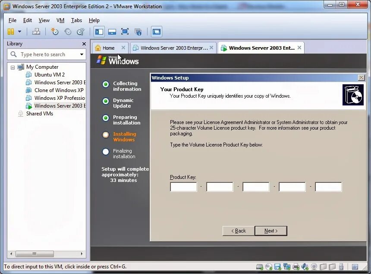Click the first Product Key field
Viewport: 371px width, 274px height.
[183, 187]
